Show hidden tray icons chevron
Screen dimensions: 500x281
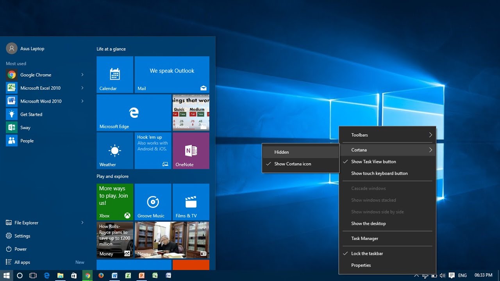tap(416, 276)
